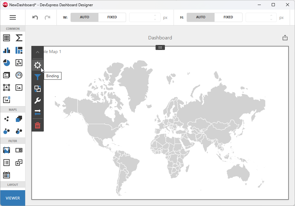Collapse the floating item toolbar chevron
The height and width of the screenshot is (206, 295).
pyautogui.click(x=38, y=52)
